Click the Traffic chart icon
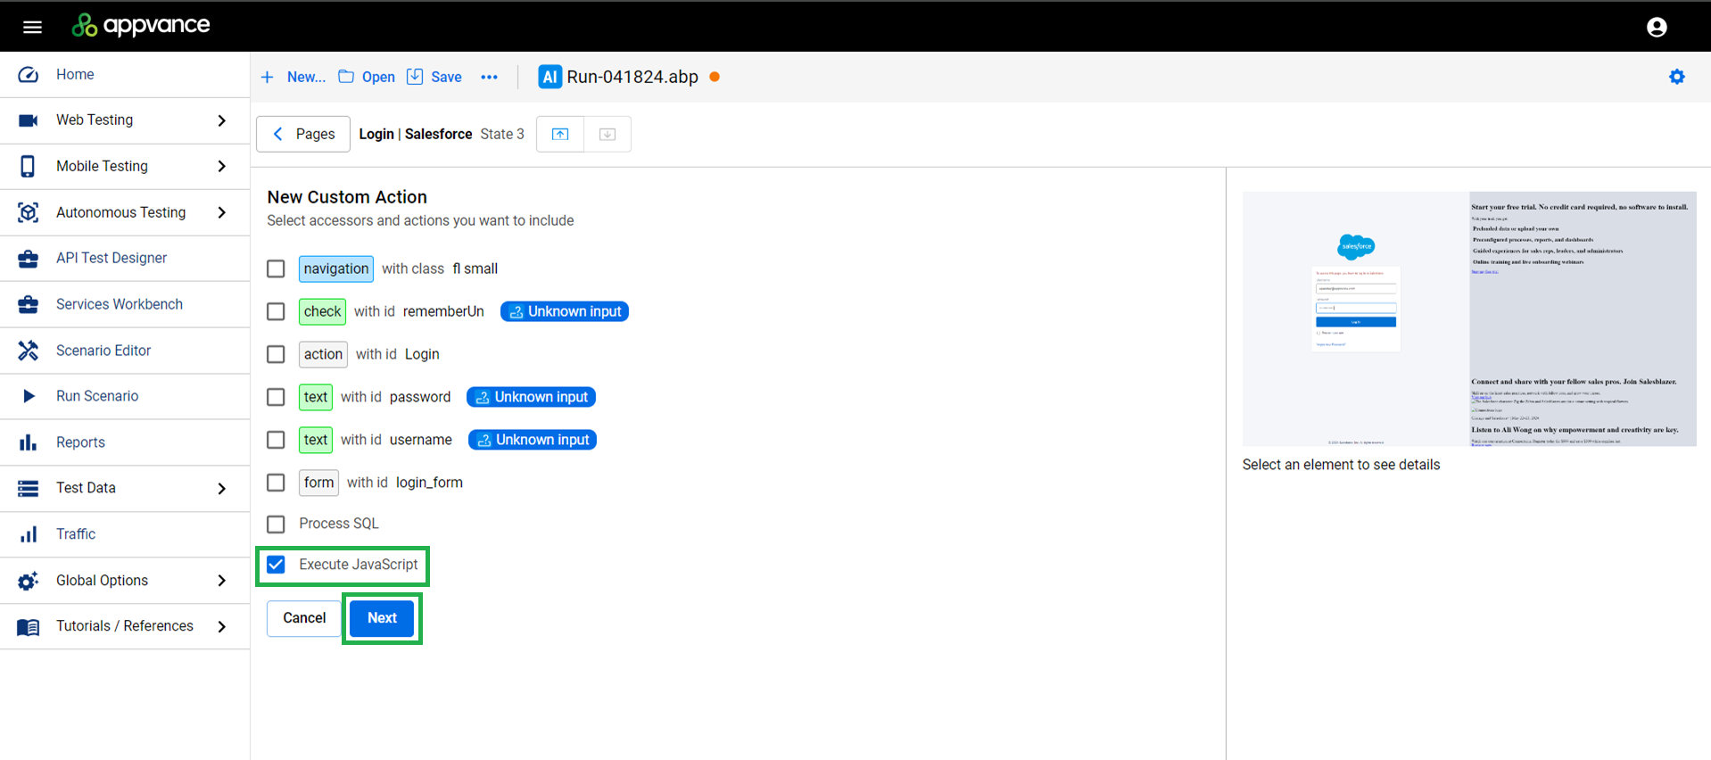 29,534
